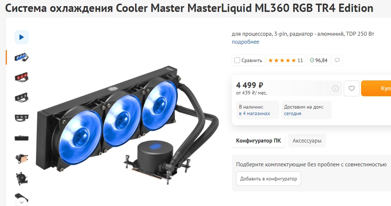Add product to favorites with heart icon
This screenshot has width=391, height=206.
pos(352,88)
